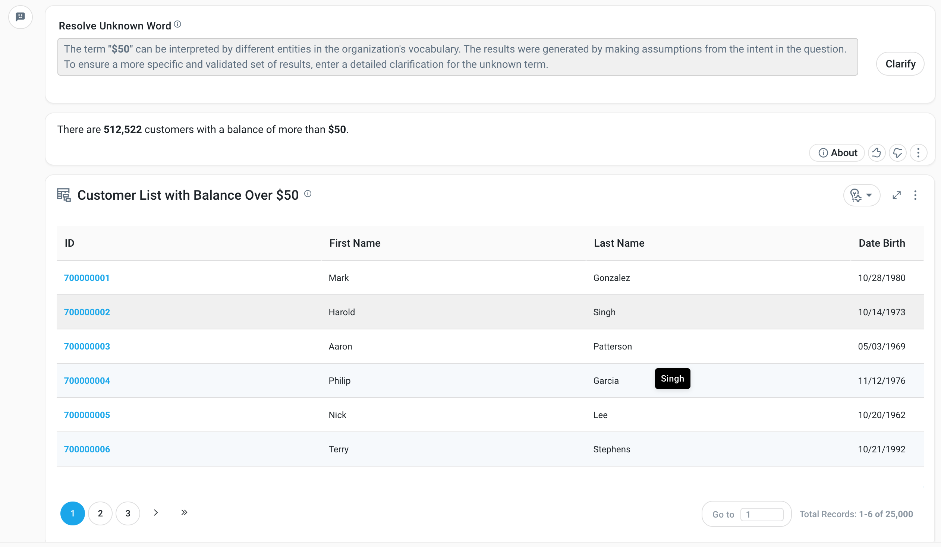Give thumbs down feedback on the answer
Viewport: 941px width, 547px height.
tap(898, 153)
